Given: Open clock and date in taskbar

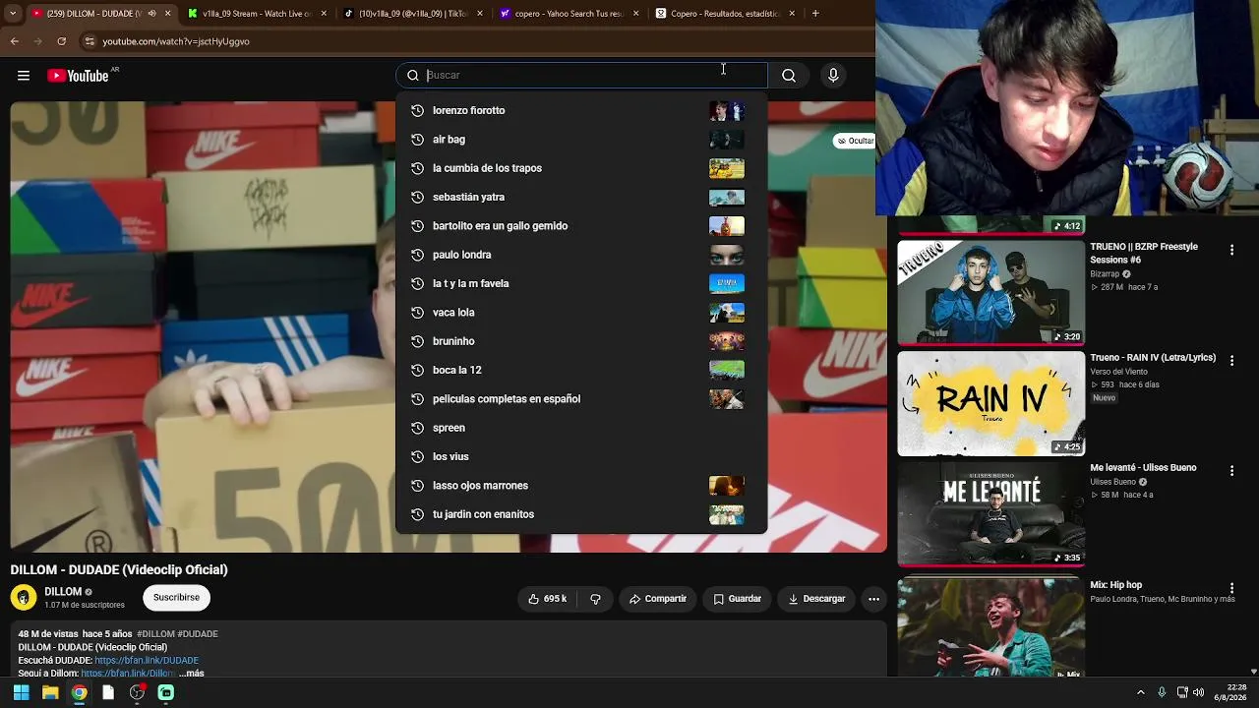Looking at the screenshot, I should point(1231,692).
